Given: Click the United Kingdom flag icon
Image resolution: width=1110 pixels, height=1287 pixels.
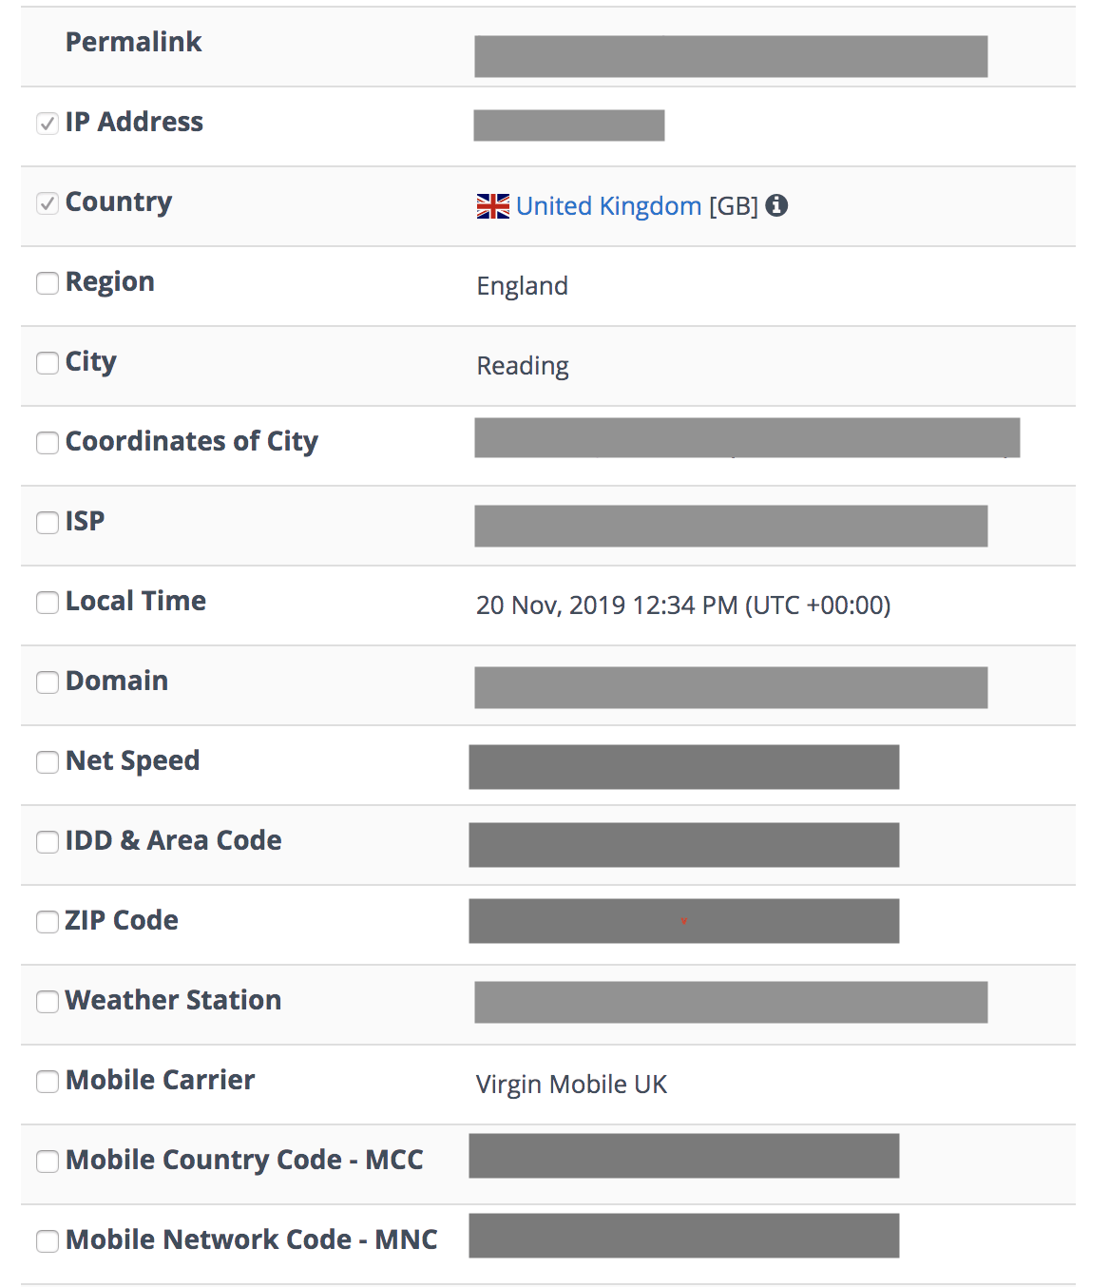Looking at the screenshot, I should [492, 206].
